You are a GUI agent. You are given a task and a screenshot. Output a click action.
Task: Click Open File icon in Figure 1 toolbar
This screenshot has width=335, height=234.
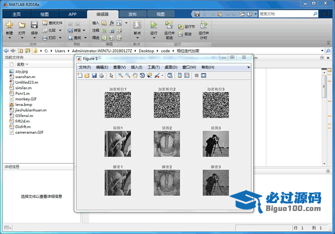pyautogui.click(x=87, y=75)
